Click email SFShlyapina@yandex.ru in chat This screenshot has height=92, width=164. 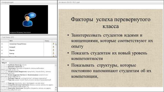click(x=9, y=70)
